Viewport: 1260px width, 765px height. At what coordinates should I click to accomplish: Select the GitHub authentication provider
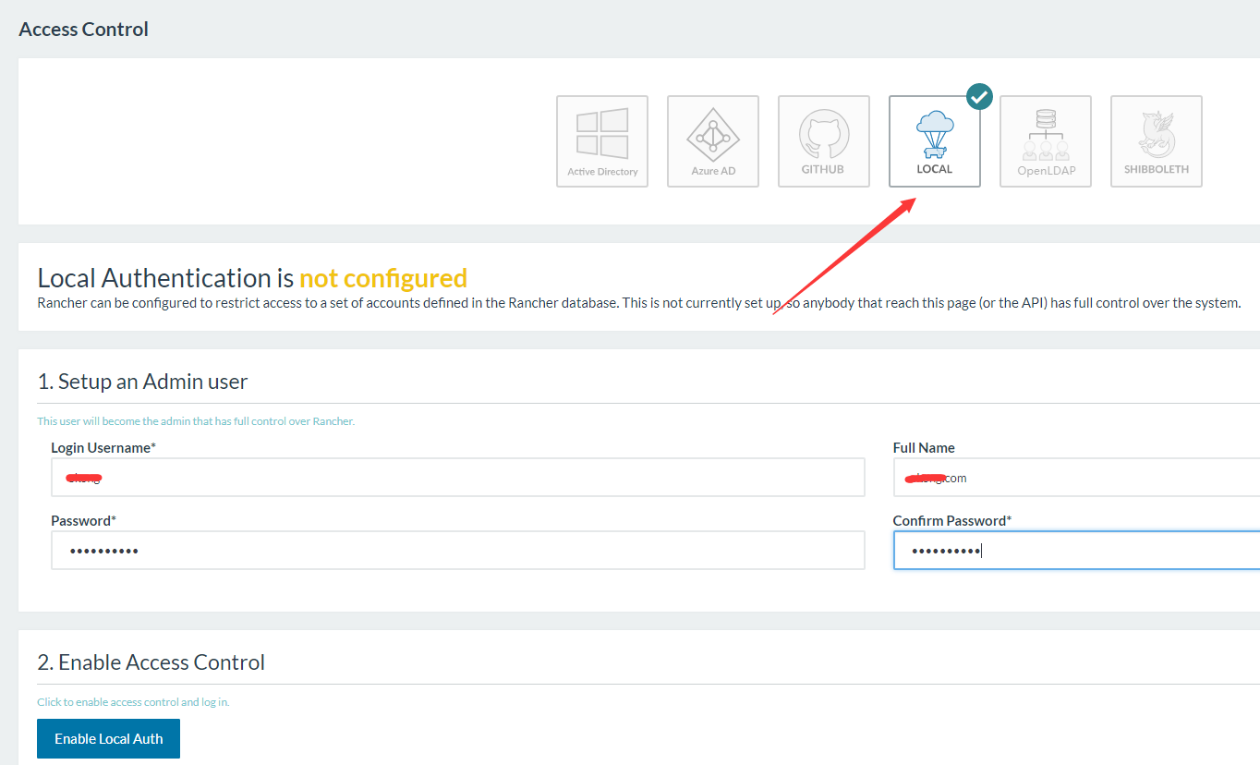(x=824, y=141)
